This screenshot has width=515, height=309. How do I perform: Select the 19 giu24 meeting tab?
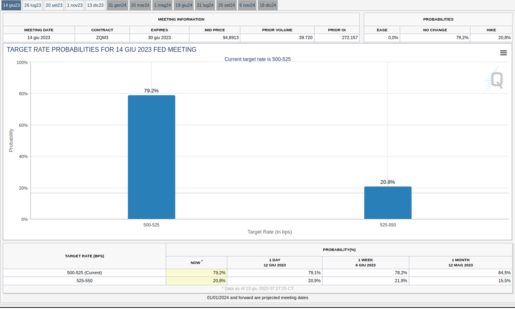[x=184, y=5]
